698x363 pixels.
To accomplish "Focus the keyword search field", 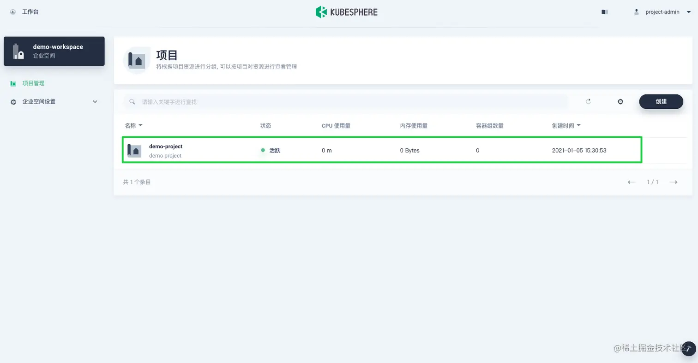I will [346, 102].
